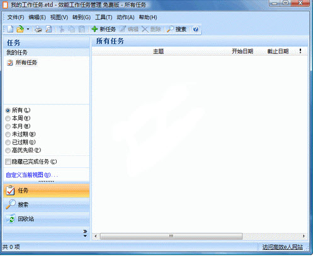Click 自定义当前视图 link
The width and height of the screenshot is (313, 257).
[x=32, y=175]
